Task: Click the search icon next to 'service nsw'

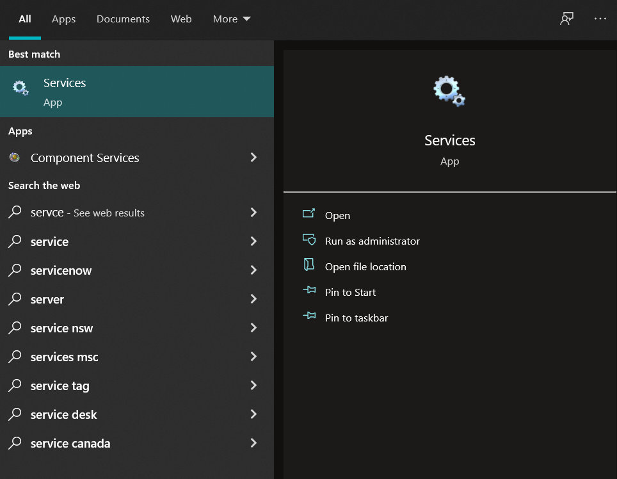Action: (x=15, y=327)
